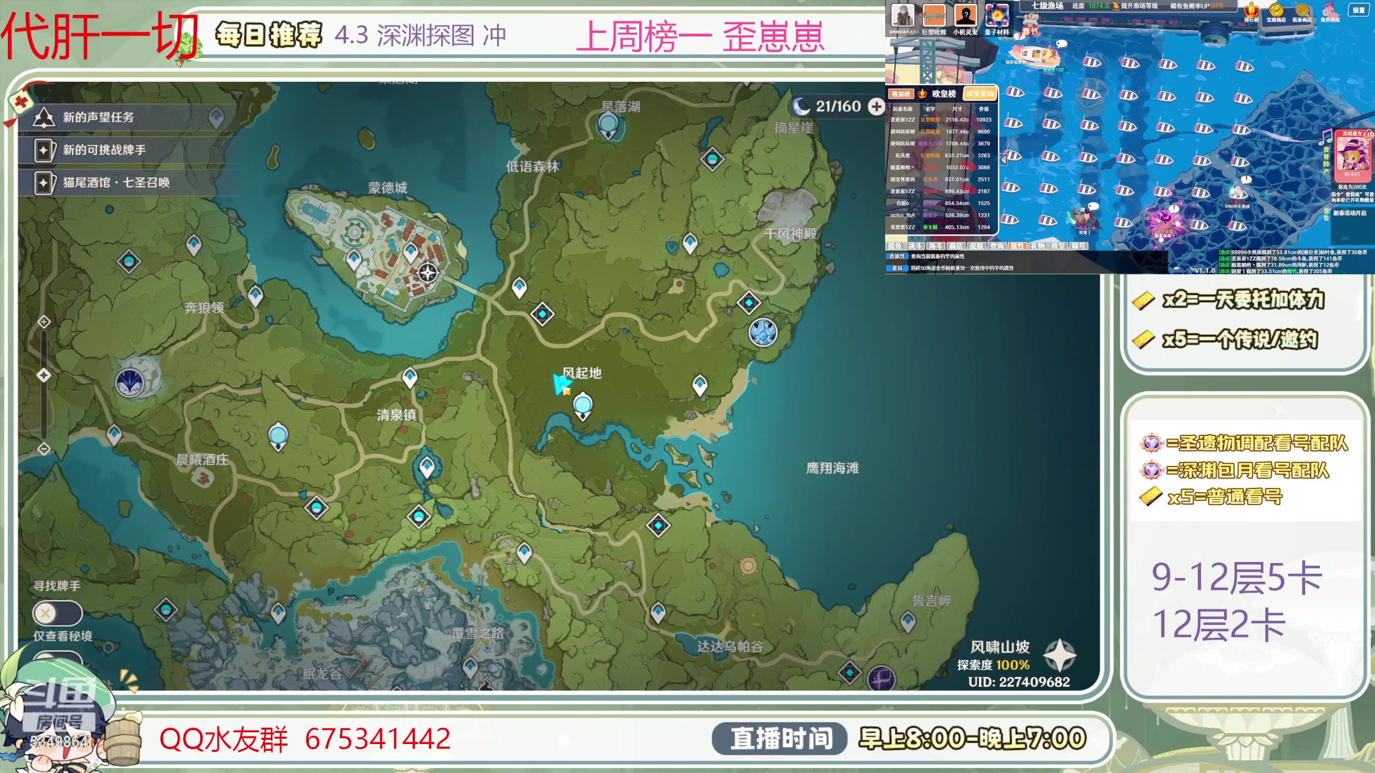Click the four-pointed star beside 风啸山坡

[1059, 655]
